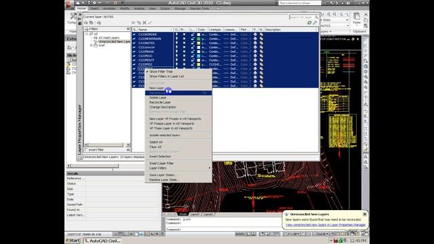Check the Invert filter checkbox
Image resolution: width=434 pixels, height=244 pixels.
click(x=86, y=150)
